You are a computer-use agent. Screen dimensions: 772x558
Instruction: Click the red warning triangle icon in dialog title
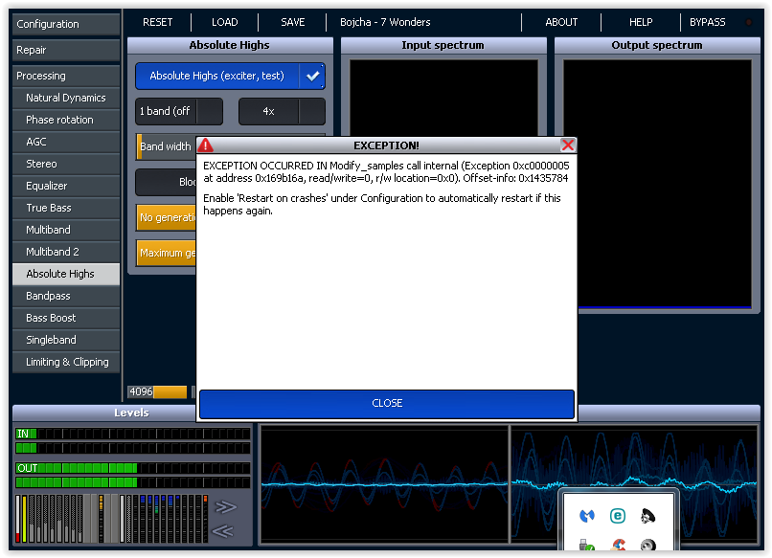205,145
